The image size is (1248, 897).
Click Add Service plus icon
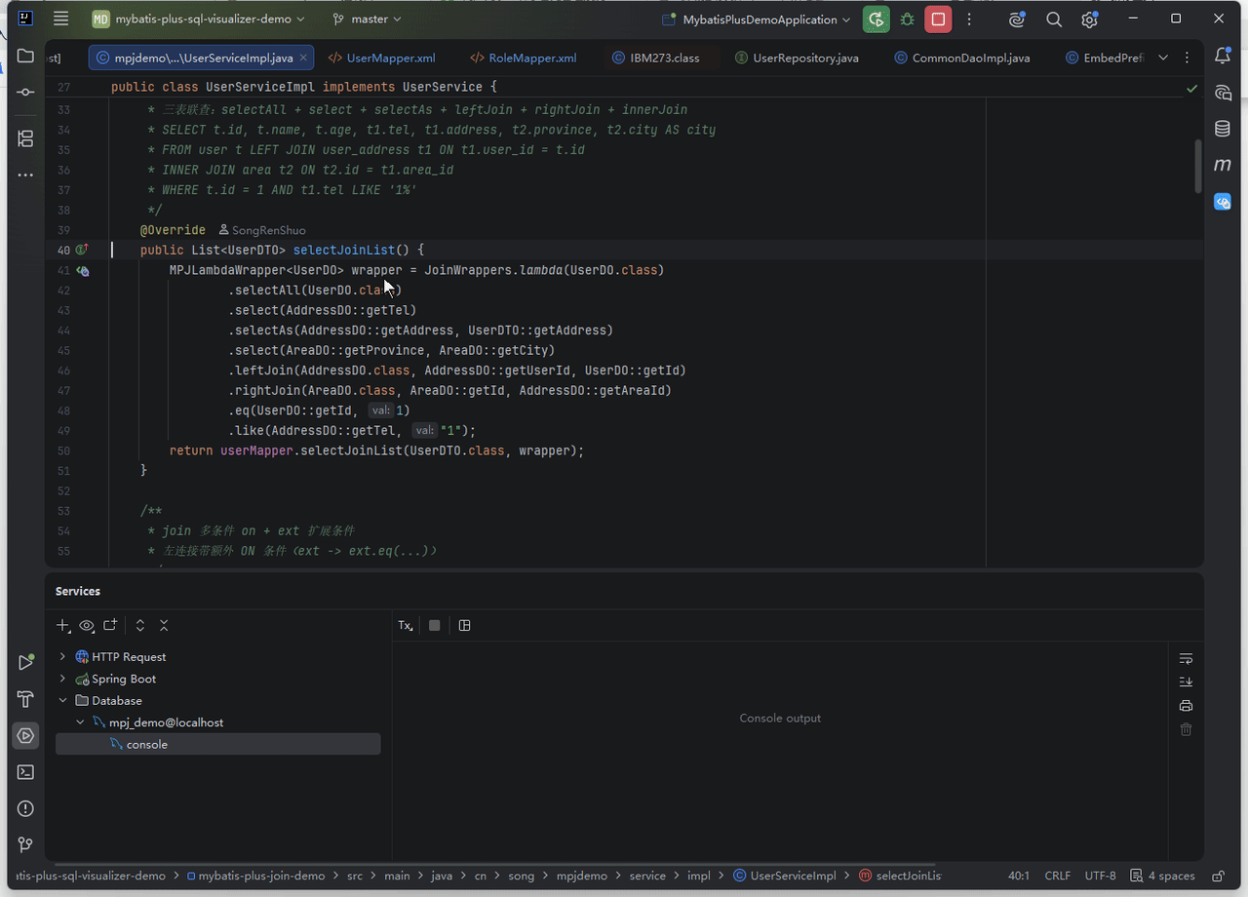(63, 625)
